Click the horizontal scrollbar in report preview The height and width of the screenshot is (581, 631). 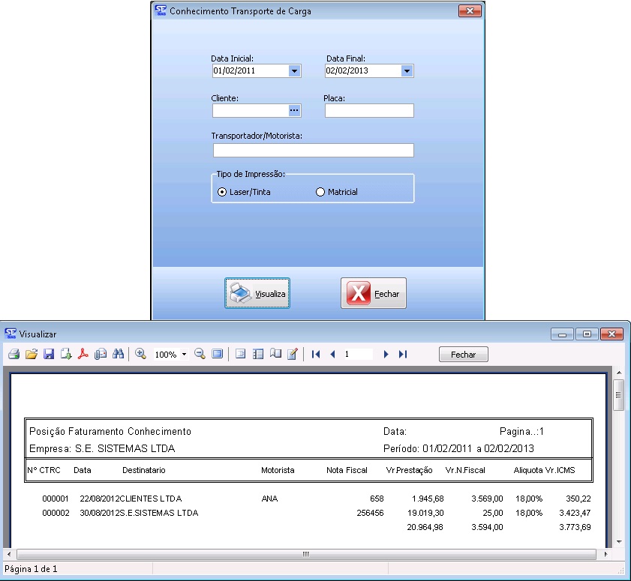tap(306, 554)
